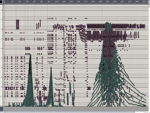Image resolution: width=150 pixels, height=113 pixels.
Task: Click the scroll-left arrow at the bottom right
Action: [x=145, y=112]
